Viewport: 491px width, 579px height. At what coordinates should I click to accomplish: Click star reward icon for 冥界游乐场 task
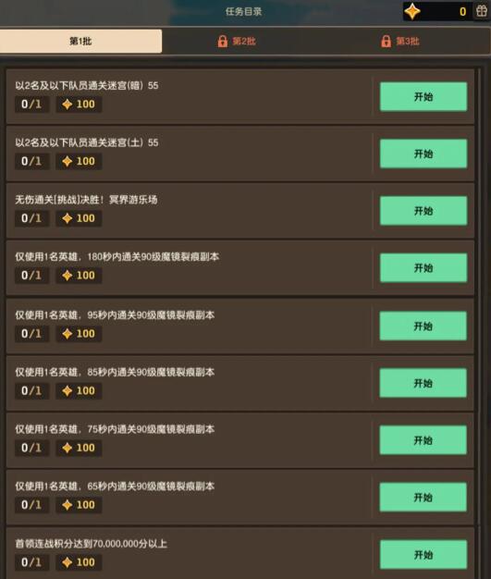coord(67,218)
